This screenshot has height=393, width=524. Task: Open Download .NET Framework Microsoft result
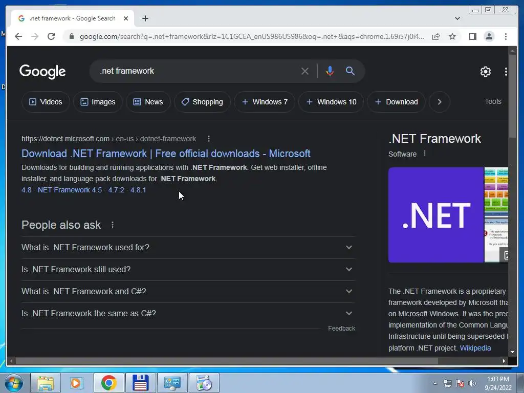click(166, 154)
